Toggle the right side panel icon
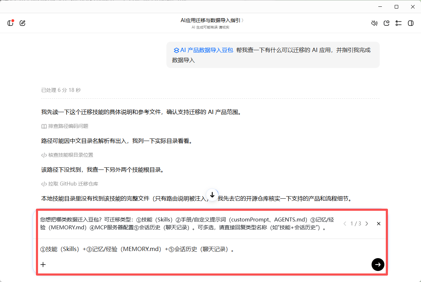Viewport: 421px width, 282px height. click(411, 23)
